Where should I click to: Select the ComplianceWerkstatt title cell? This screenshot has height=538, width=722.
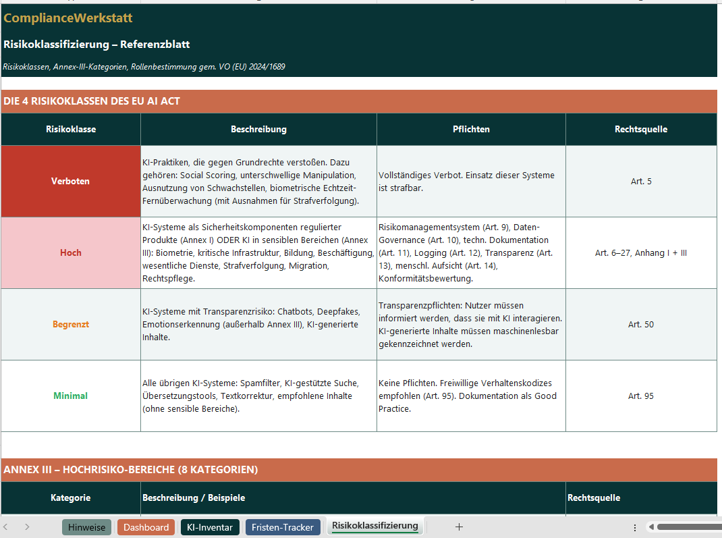click(68, 18)
